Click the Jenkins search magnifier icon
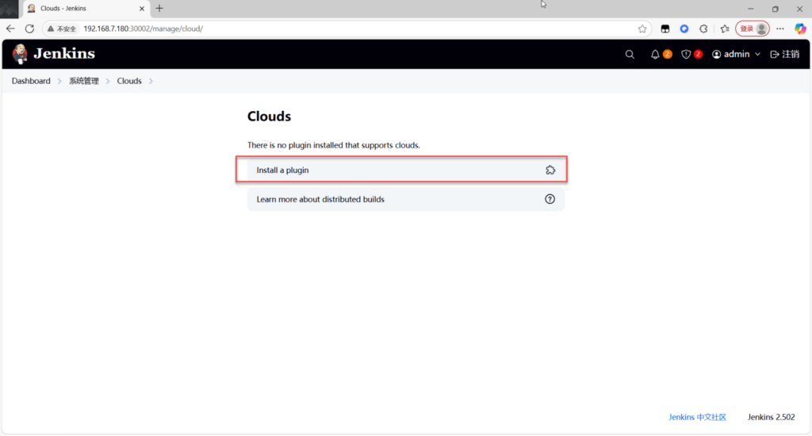812x436 pixels. coord(630,55)
